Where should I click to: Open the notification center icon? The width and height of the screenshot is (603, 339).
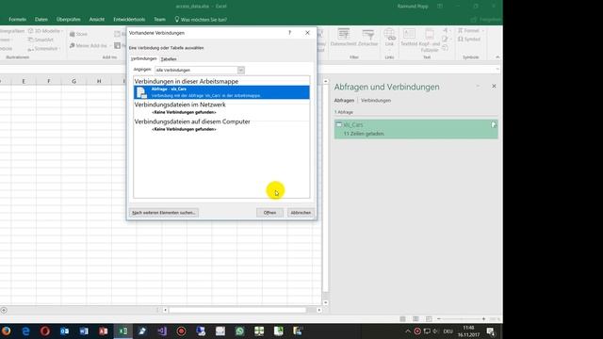click(x=490, y=331)
